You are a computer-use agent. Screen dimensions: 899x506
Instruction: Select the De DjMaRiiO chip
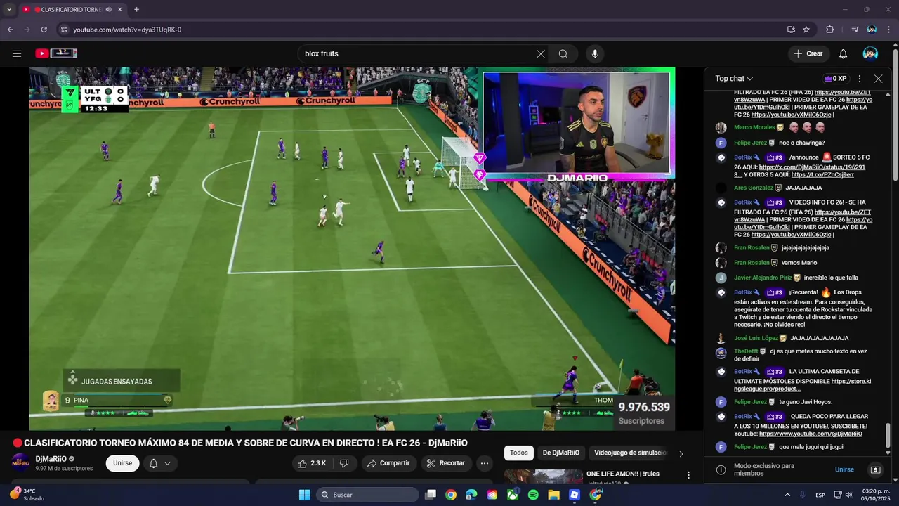(x=561, y=453)
